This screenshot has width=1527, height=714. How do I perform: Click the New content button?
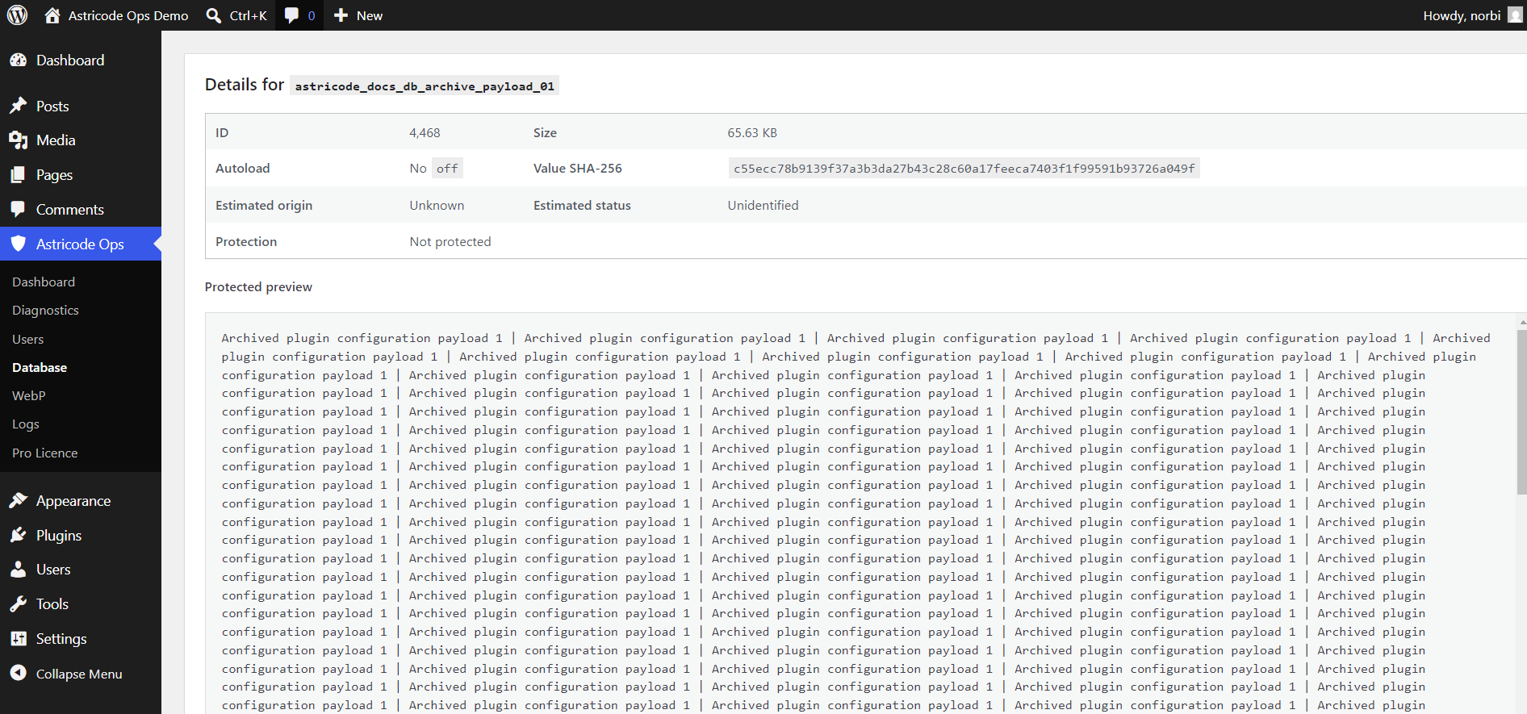click(x=358, y=15)
